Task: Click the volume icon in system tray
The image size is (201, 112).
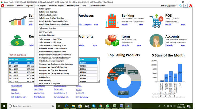Action: coord(174,106)
